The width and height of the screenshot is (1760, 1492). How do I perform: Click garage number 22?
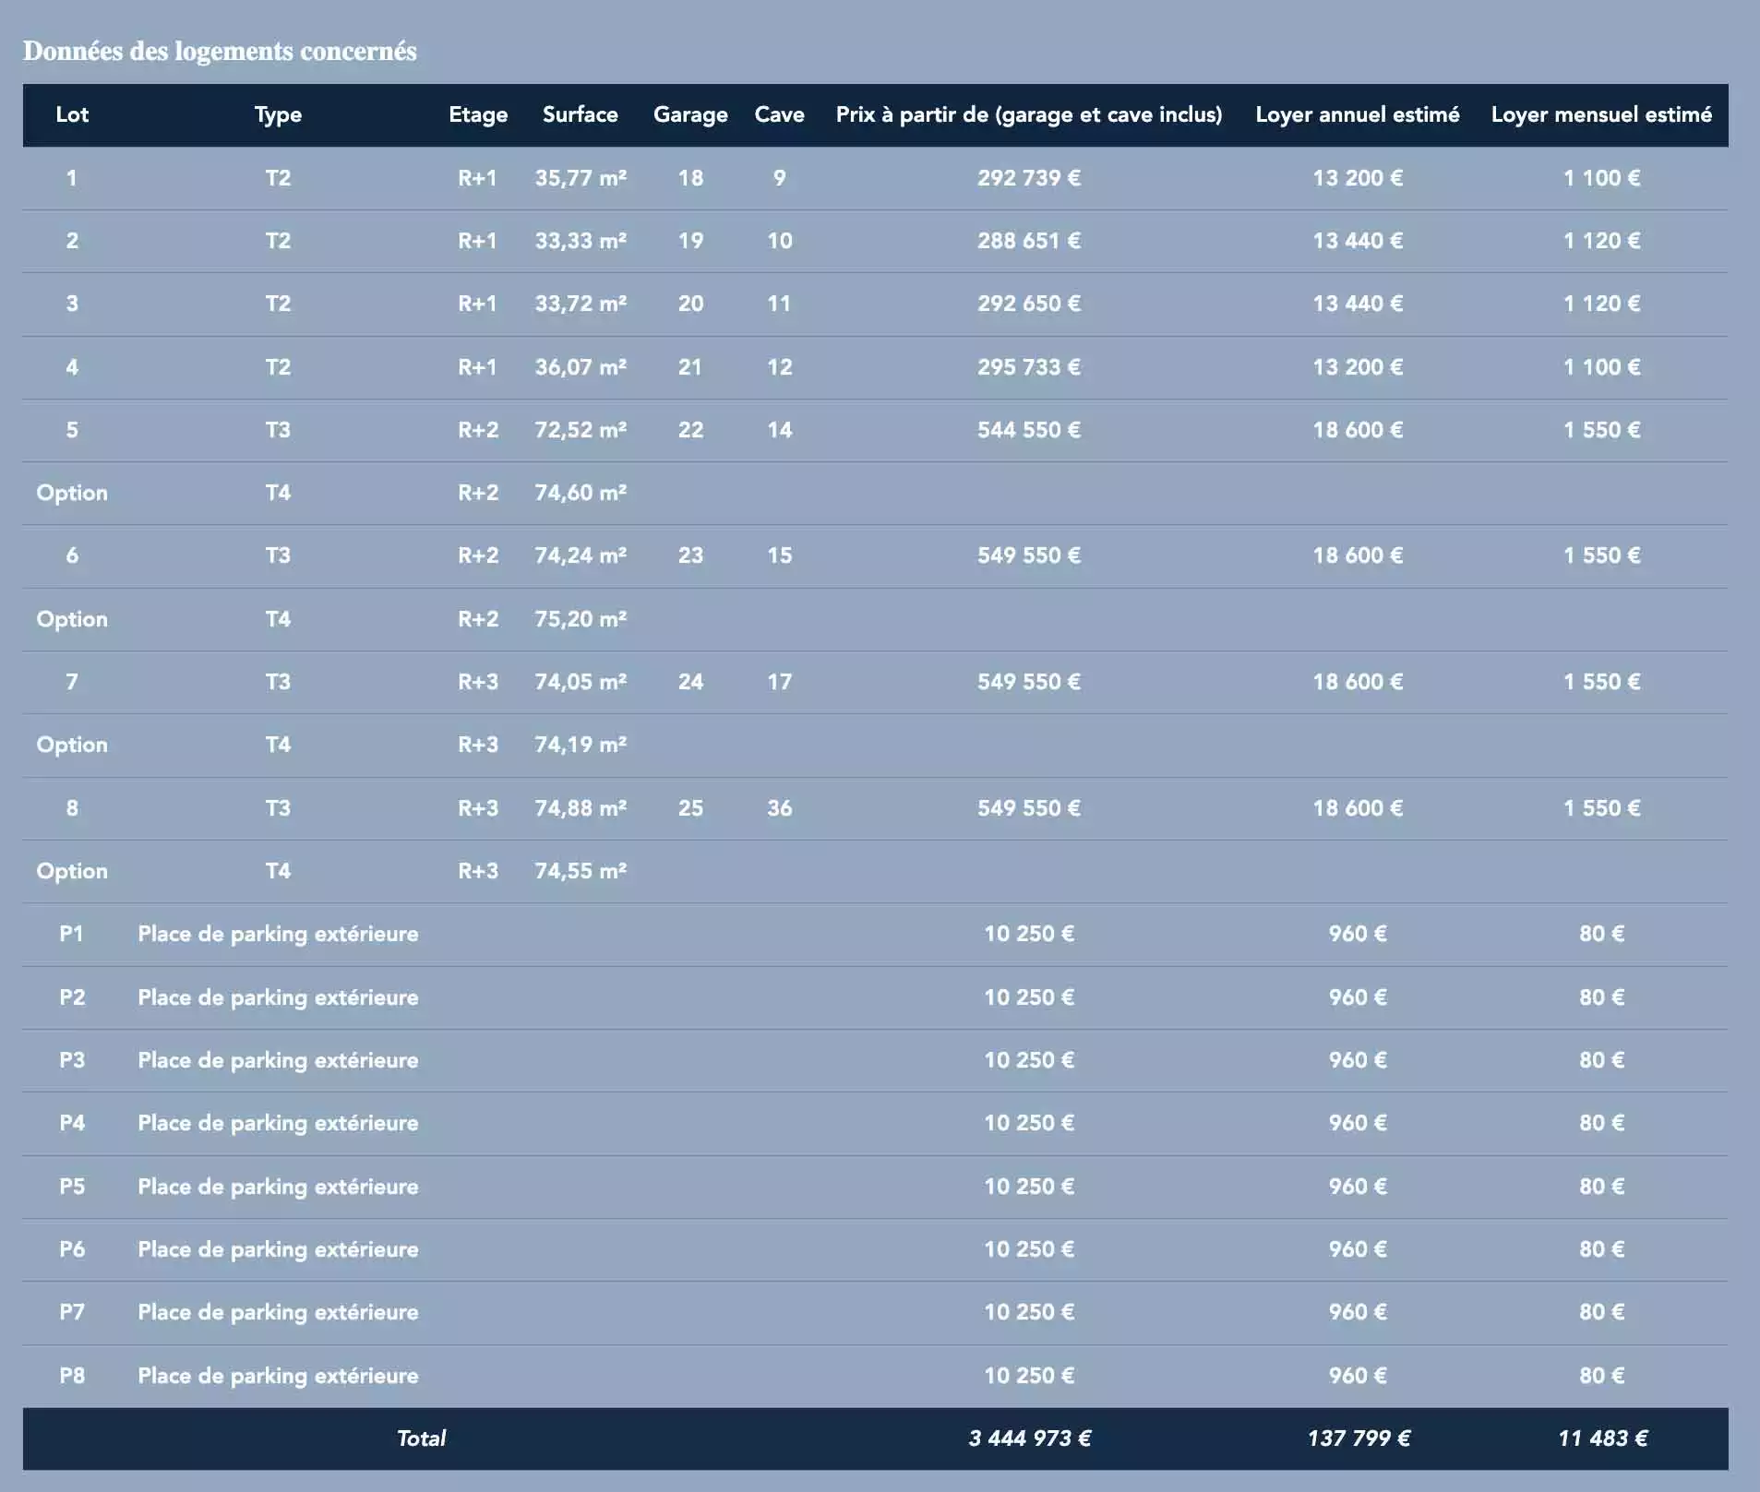(x=690, y=430)
